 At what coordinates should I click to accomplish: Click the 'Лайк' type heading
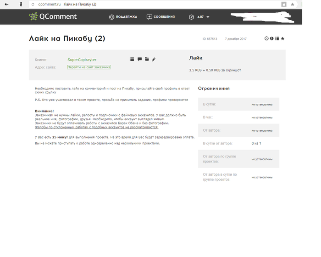[x=196, y=58]
